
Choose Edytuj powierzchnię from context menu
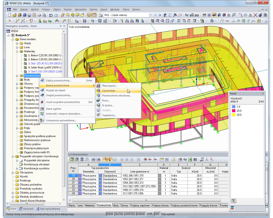tap(67, 80)
